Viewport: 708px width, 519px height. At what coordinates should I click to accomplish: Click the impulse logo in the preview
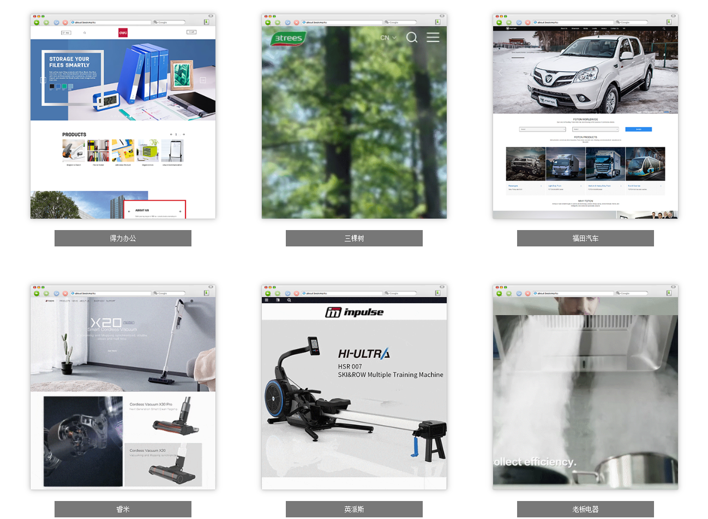point(354,312)
